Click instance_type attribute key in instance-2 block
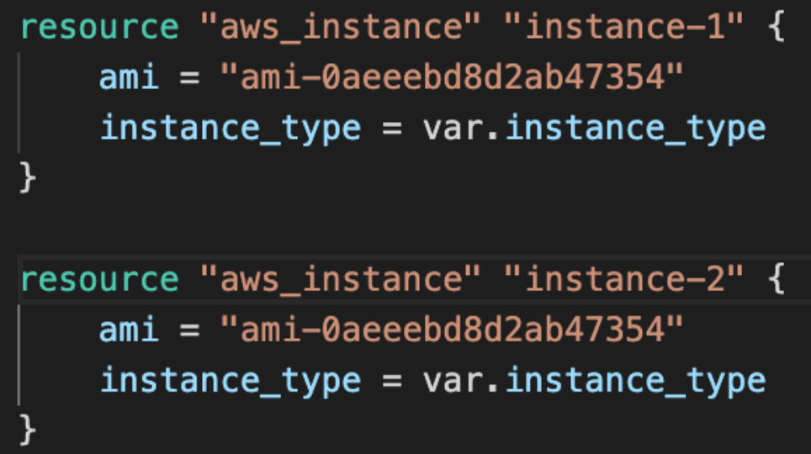 click(x=230, y=380)
